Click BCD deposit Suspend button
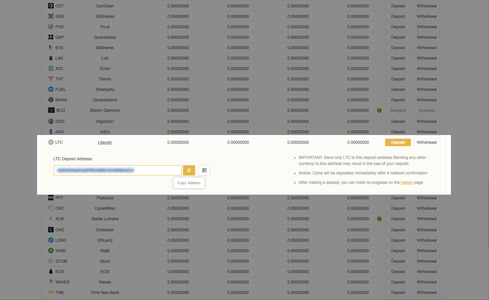This screenshot has height=300, width=489. (398, 110)
